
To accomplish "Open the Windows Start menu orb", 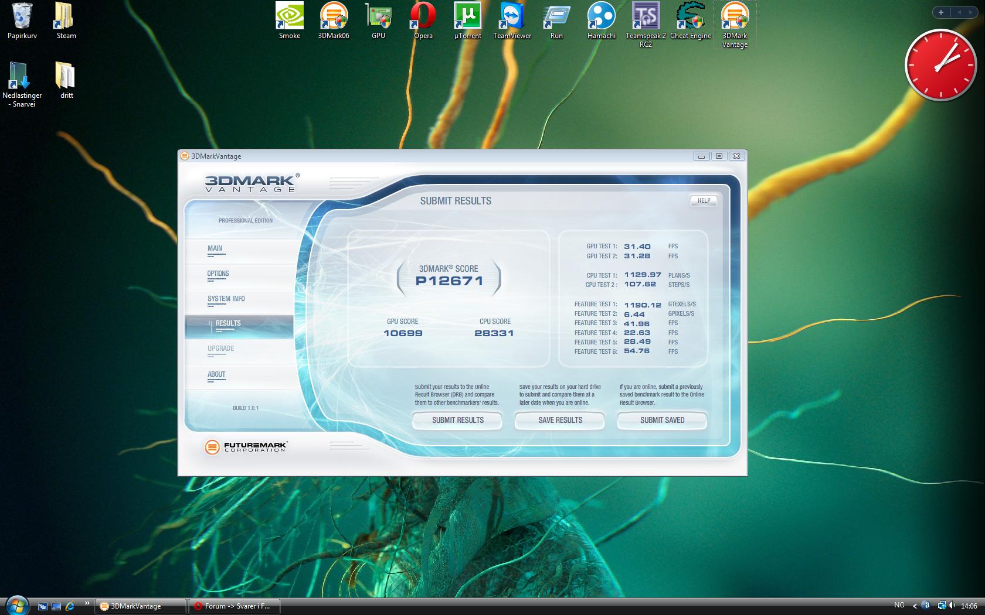I will coord(16,605).
